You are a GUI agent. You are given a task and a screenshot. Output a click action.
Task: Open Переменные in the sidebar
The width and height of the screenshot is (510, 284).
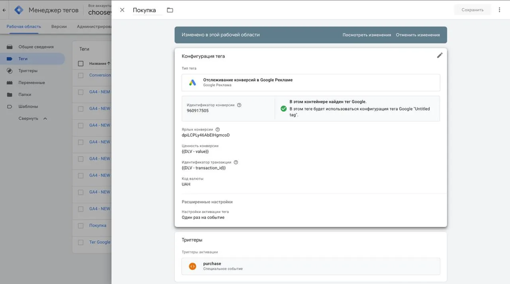click(x=32, y=83)
